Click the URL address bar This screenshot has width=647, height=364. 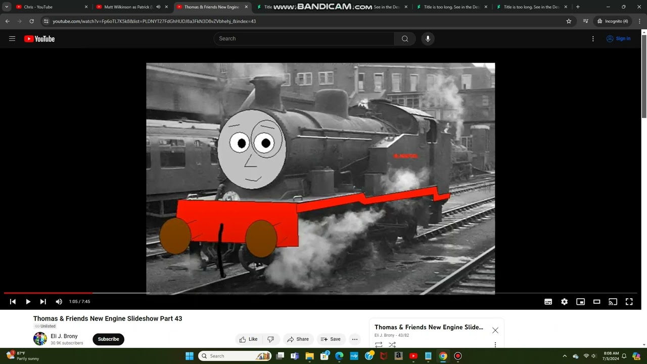point(308,21)
